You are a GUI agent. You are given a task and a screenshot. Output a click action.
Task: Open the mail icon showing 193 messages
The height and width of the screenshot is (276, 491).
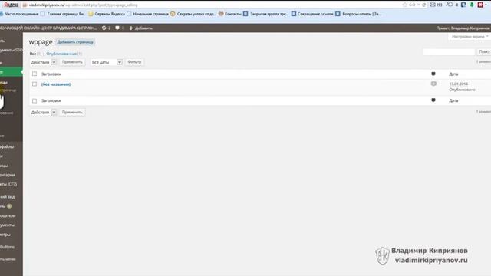(436, 5)
